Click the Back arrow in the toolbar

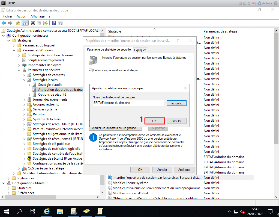pos(4,23)
